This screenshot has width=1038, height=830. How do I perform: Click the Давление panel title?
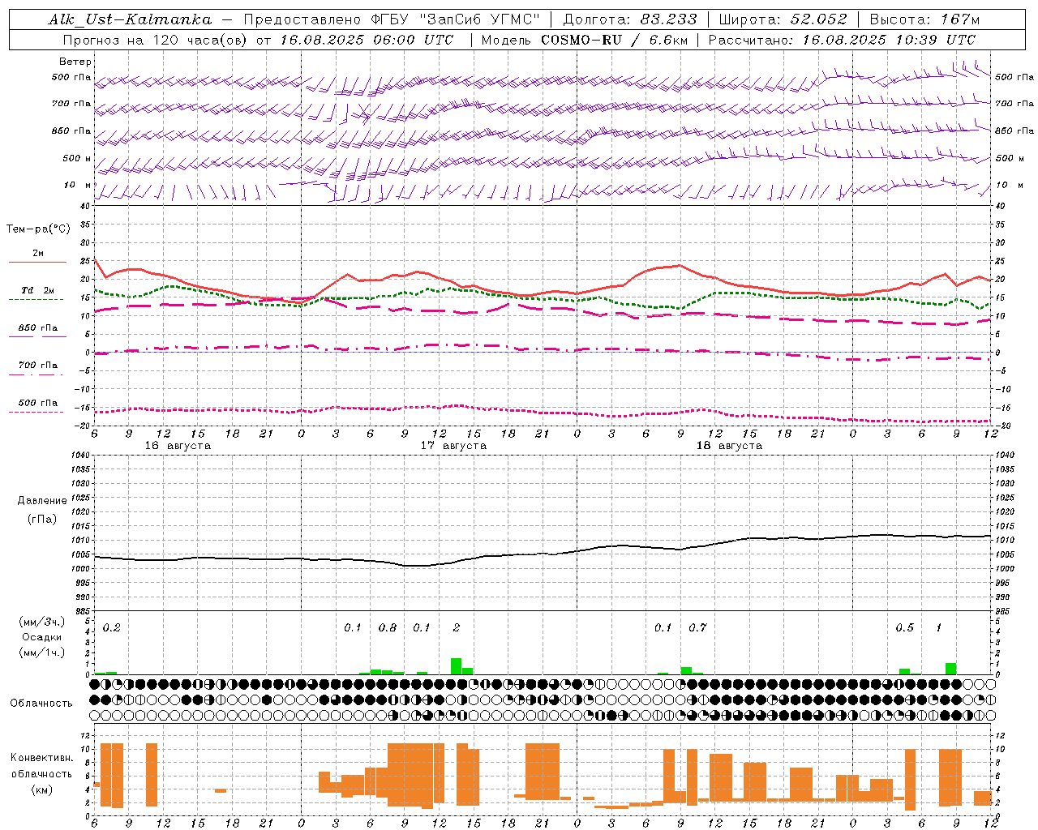coord(42,501)
